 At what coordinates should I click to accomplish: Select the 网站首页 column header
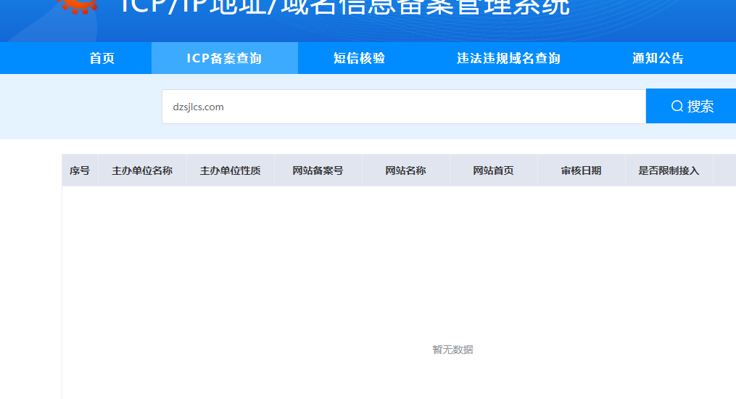(493, 171)
